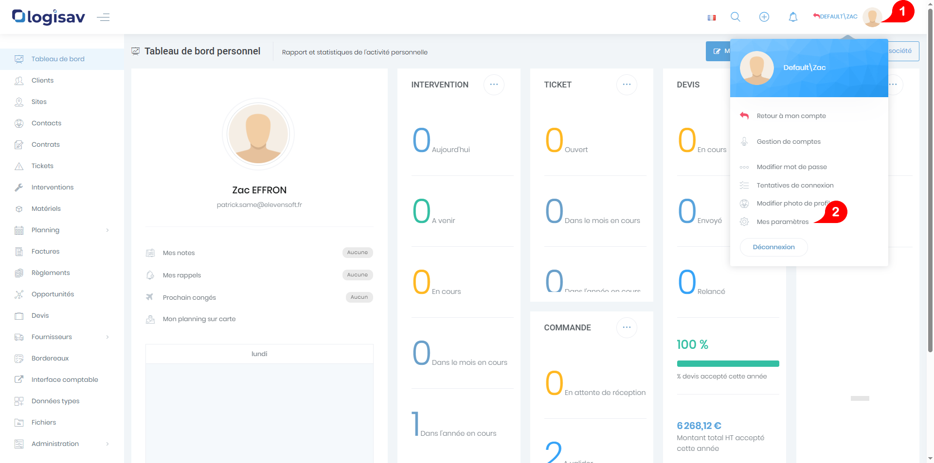This screenshot has width=934, height=463.
Task: Open the TICKET card three-dots menu
Action: point(627,85)
